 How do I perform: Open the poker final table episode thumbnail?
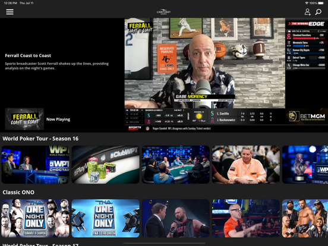click(x=176, y=165)
